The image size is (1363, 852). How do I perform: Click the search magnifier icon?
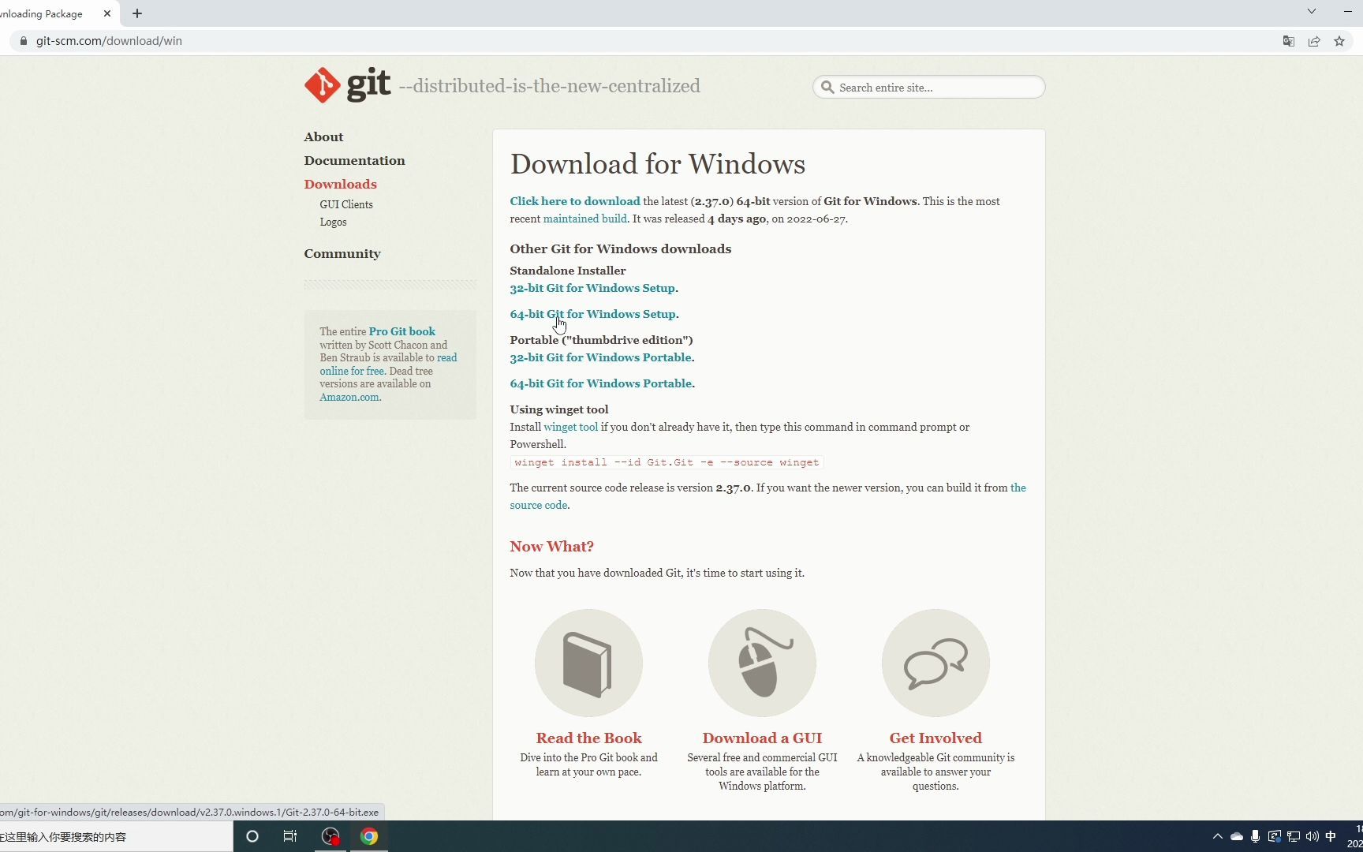click(827, 87)
